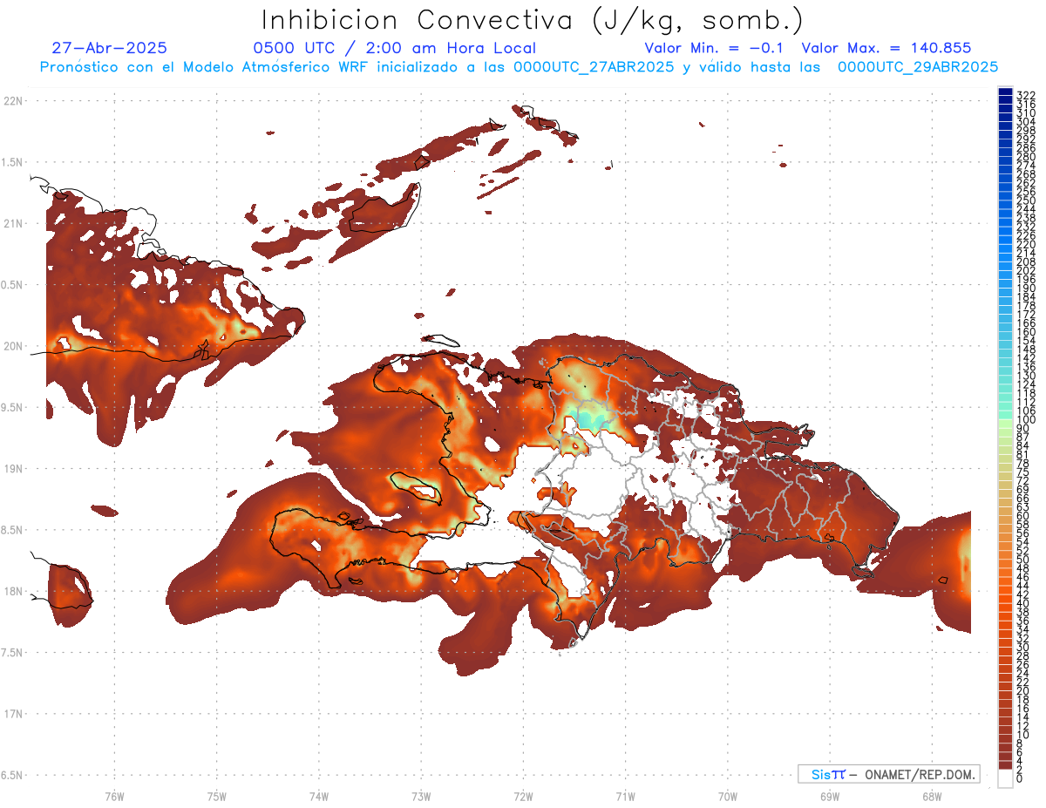Click the '21N' latitude label
This screenshot has width=1046, height=808.
13,224
